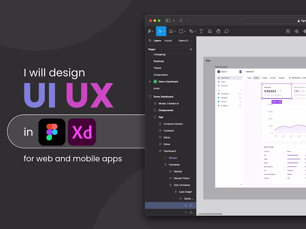This screenshot has height=229, width=306.
Task: Click the canvas horizontal scrollbar
Action: (x=210, y=214)
